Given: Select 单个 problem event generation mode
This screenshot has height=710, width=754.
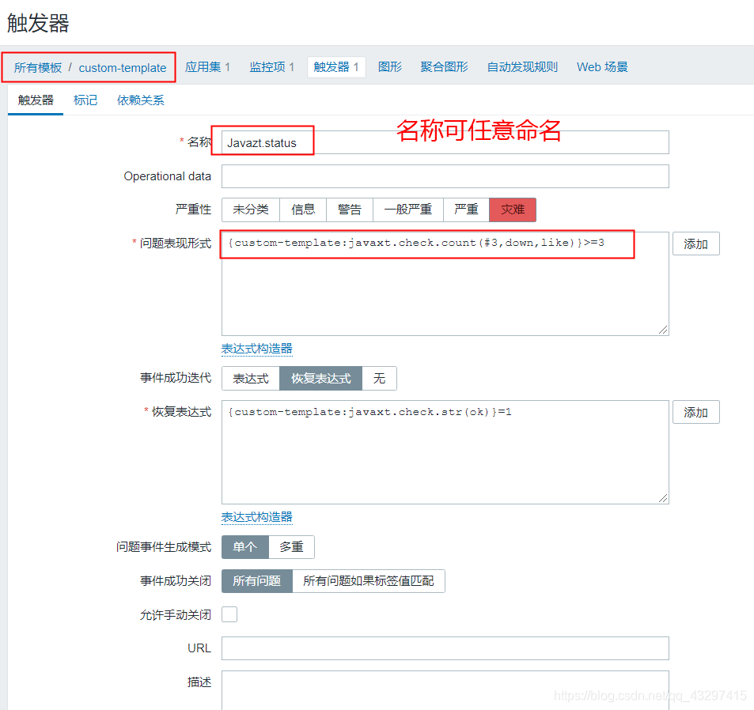Looking at the screenshot, I should pos(245,547).
